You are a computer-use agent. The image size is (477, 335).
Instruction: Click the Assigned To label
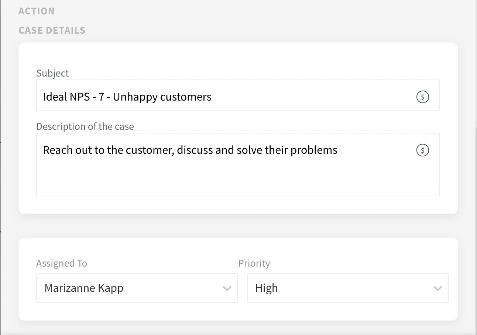(62, 263)
